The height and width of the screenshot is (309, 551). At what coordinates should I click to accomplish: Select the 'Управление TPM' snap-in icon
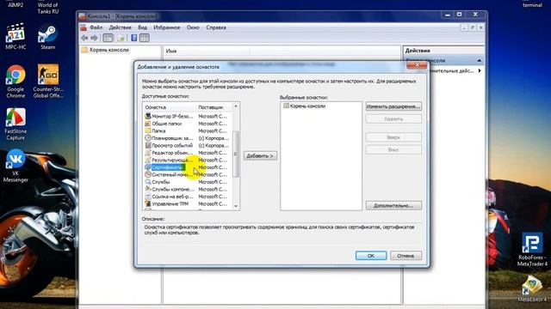pos(148,203)
